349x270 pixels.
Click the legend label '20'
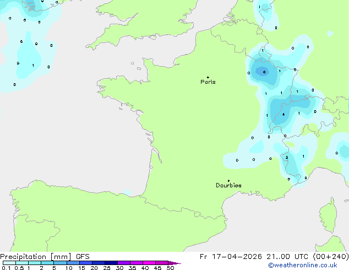(94, 268)
